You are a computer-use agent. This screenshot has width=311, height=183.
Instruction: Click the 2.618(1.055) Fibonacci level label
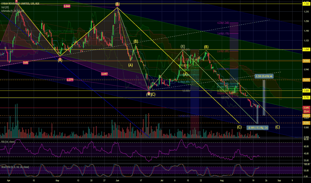point(223,51)
